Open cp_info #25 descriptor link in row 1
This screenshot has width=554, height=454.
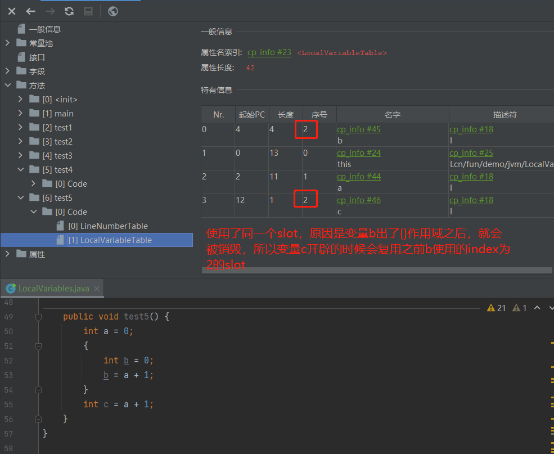pyautogui.click(x=471, y=153)
